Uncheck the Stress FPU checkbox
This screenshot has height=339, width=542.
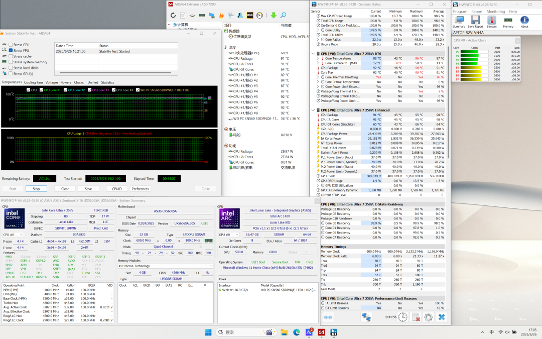click(11, 51)
